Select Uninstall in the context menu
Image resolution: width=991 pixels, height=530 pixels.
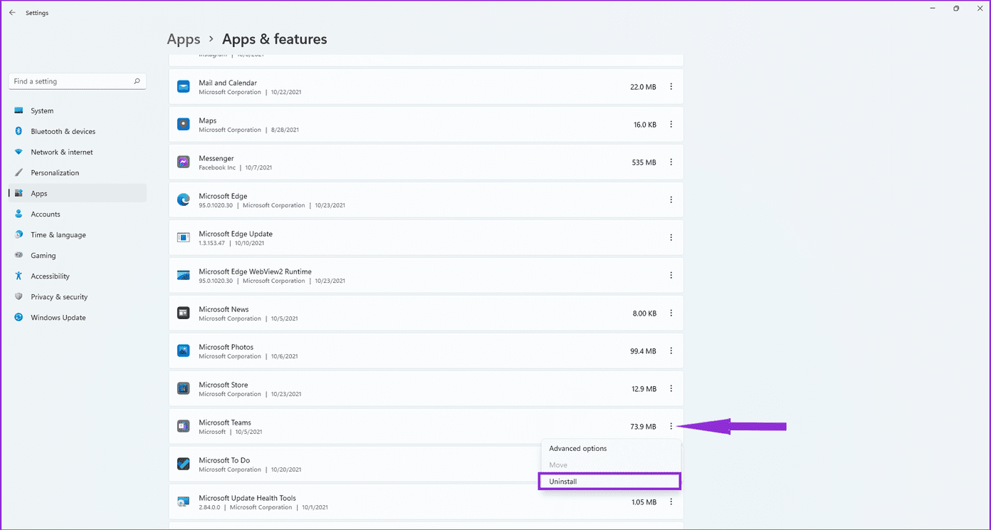610,482
